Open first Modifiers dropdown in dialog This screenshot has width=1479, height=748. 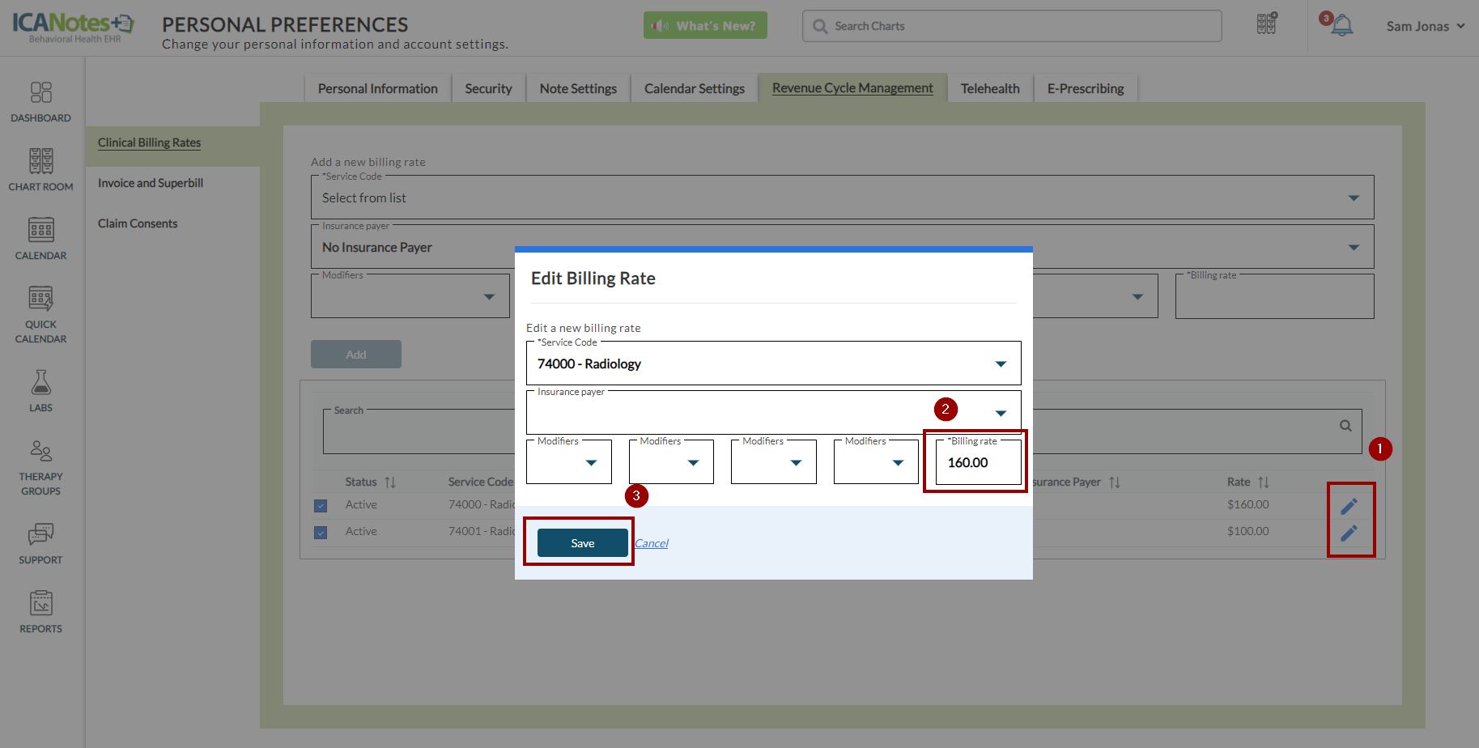pos(591,463)
